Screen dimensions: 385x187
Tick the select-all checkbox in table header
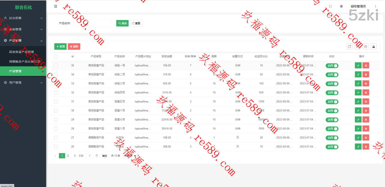point(56,57)
